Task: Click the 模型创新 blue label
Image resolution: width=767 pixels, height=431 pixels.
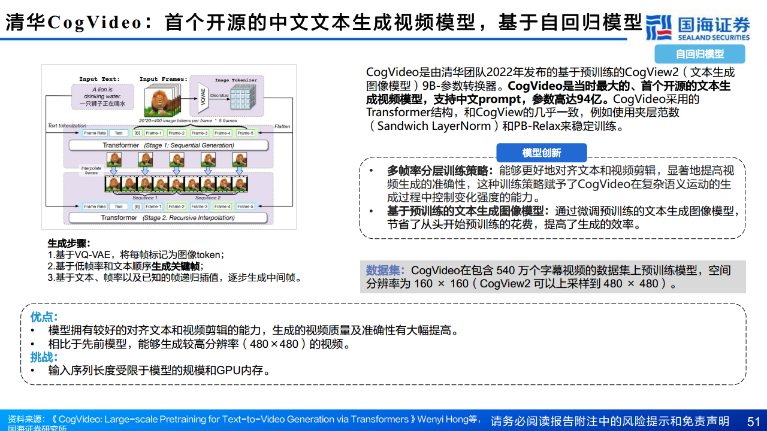Action: click(x=542, y=153)
